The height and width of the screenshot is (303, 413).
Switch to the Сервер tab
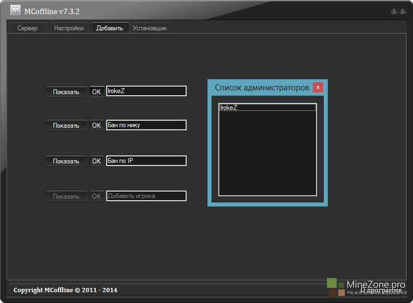(28, 28)
